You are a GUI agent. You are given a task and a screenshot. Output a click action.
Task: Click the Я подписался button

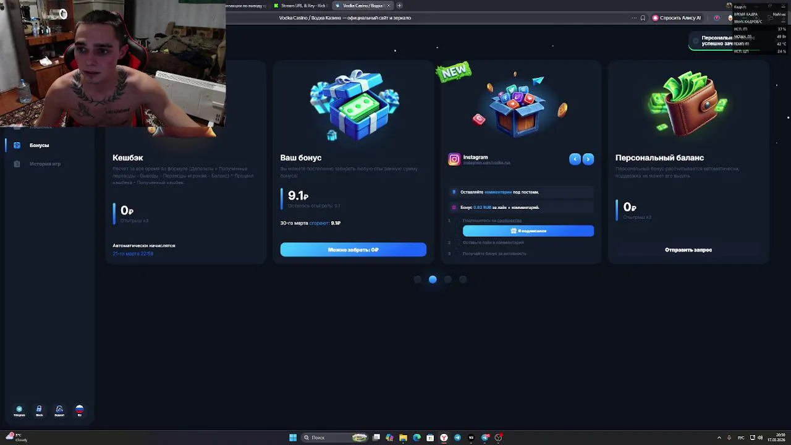[x=528, y=231]
